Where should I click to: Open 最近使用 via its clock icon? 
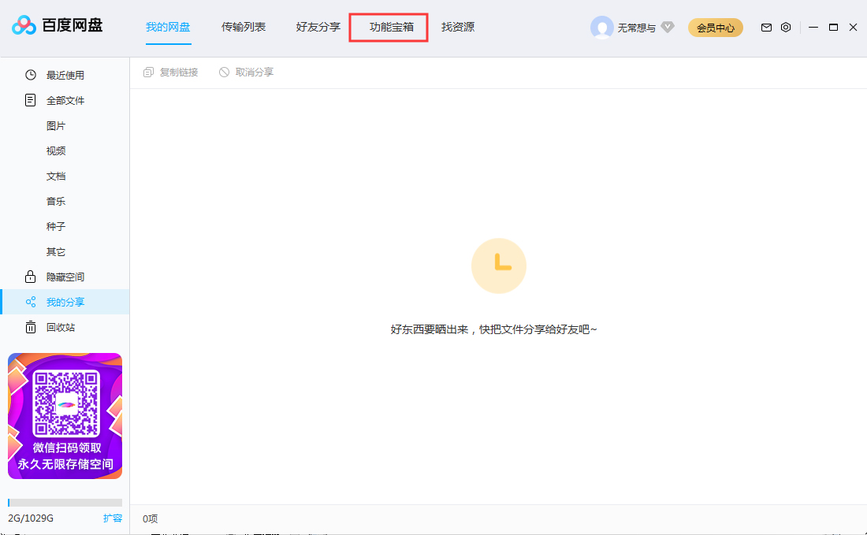pyautogui.click(x=30, y=75)
